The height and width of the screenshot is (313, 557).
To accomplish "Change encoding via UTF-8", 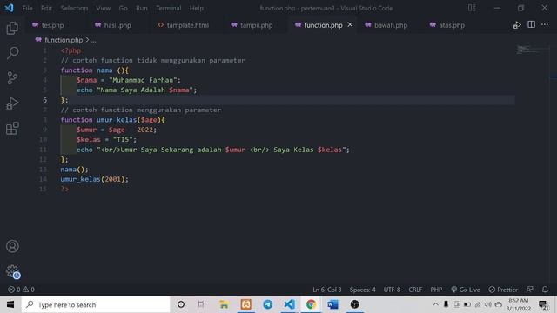I will pos(392,290).
